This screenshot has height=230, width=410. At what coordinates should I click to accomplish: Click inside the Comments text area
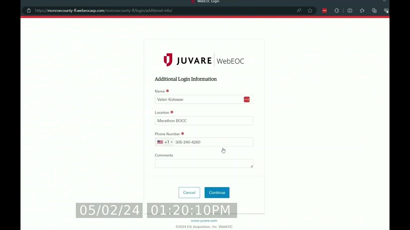(x=204, y=164)
